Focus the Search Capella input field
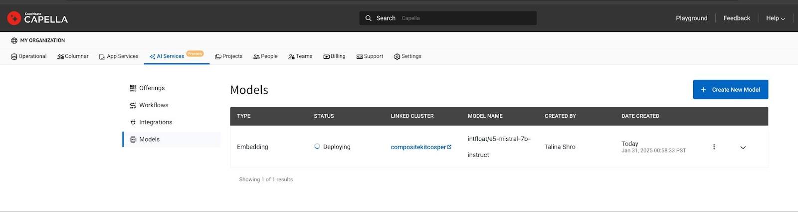Viewport: 798px width, 212px height. (448, 18)
